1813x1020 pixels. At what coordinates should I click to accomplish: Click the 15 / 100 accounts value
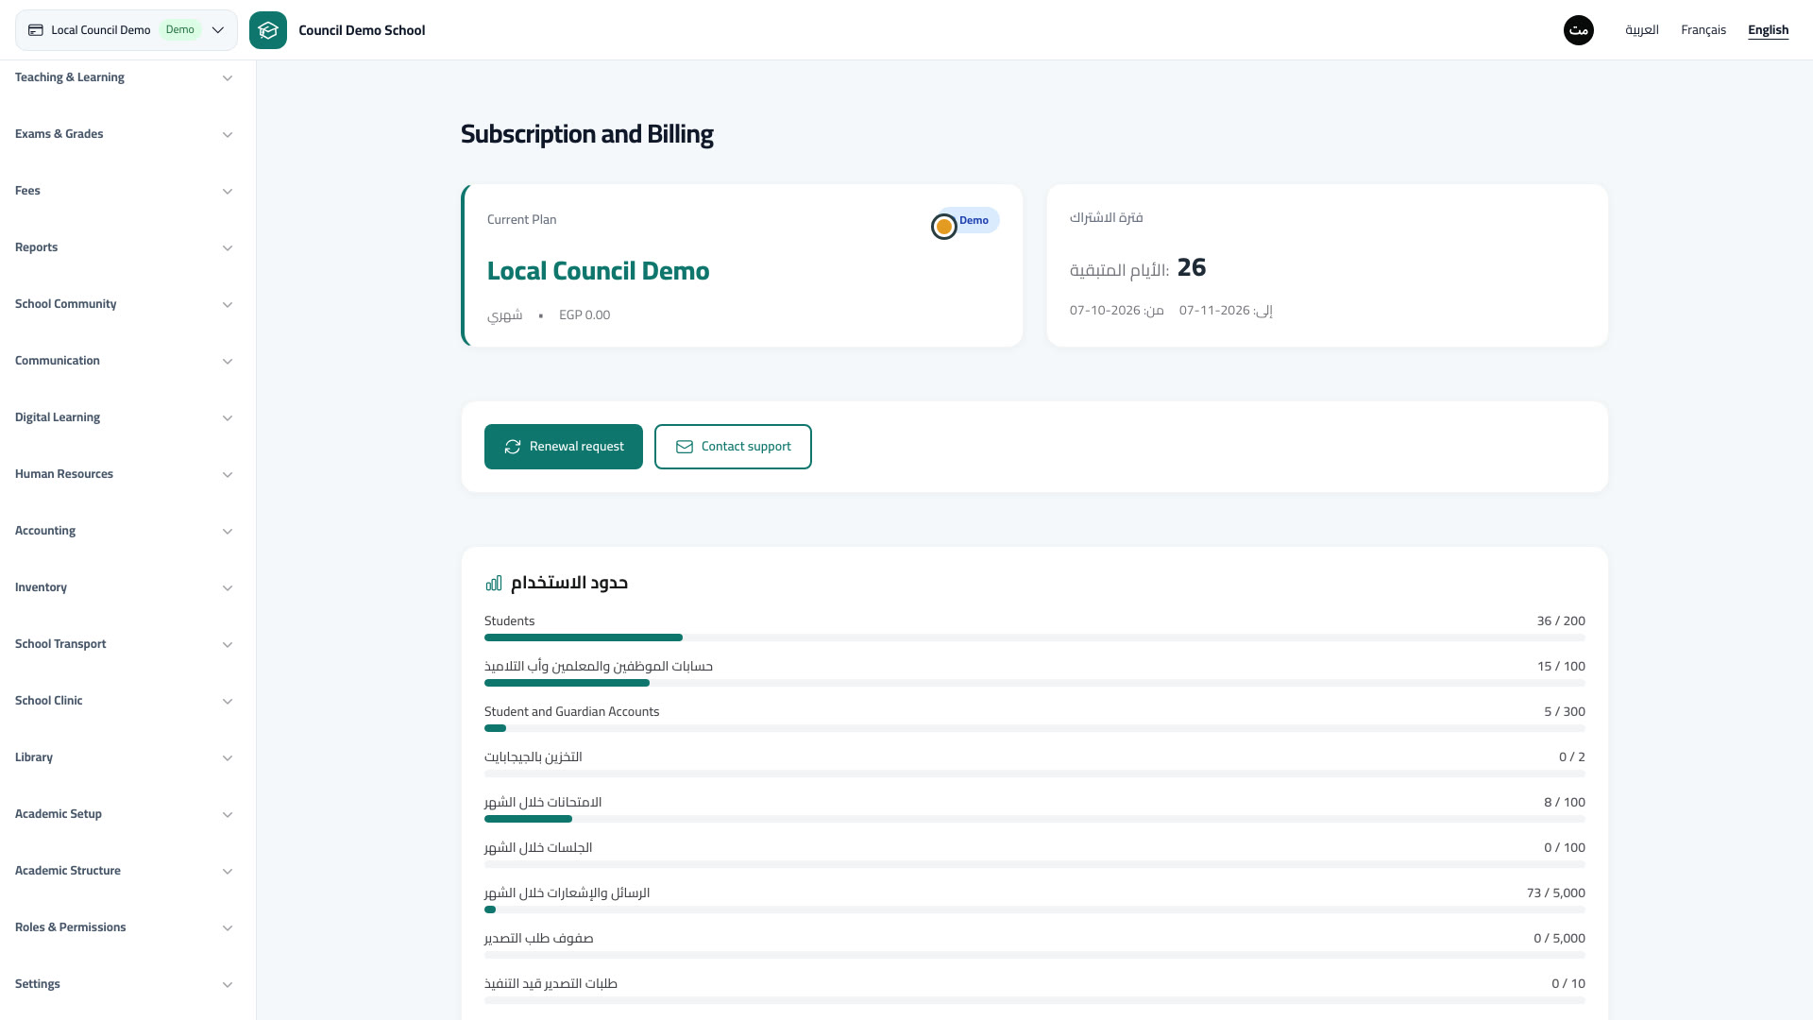[x=1561, y=666]
